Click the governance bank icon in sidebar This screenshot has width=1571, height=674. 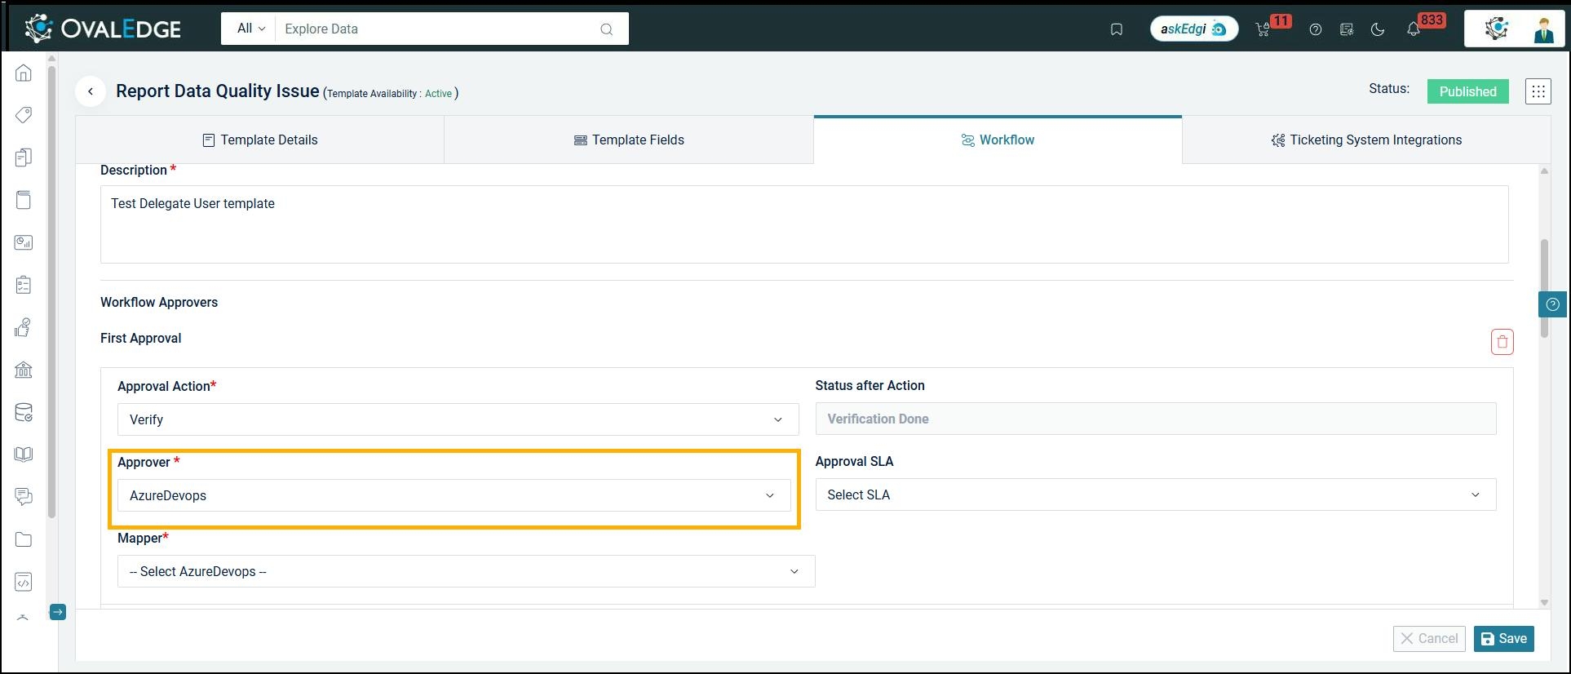coord(24,370)
